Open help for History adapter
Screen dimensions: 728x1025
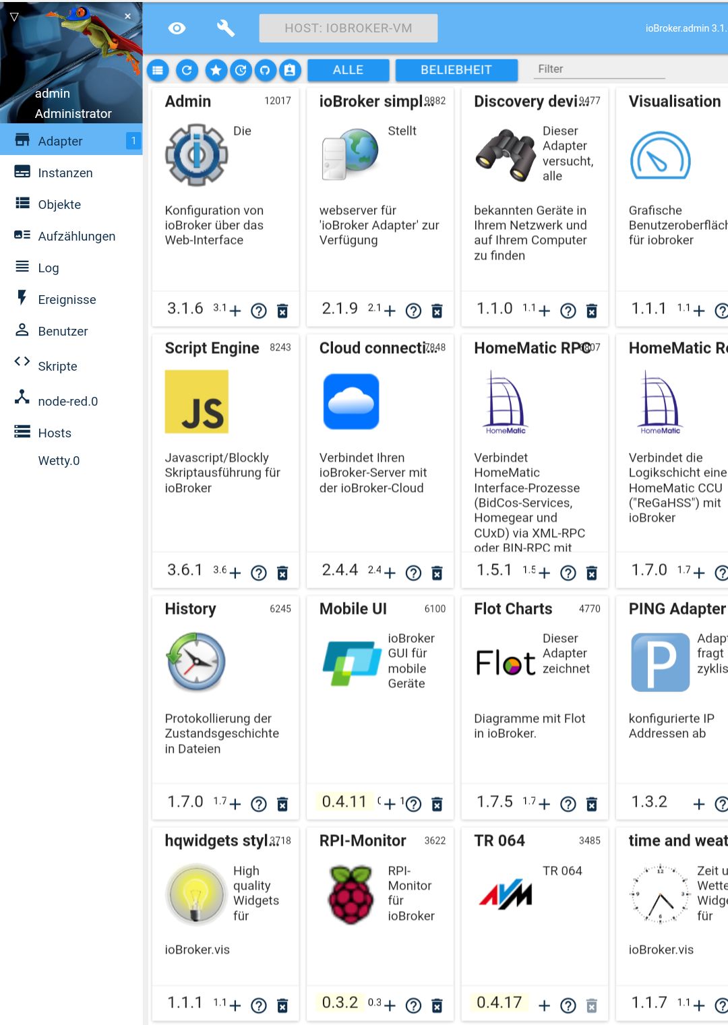259,804
